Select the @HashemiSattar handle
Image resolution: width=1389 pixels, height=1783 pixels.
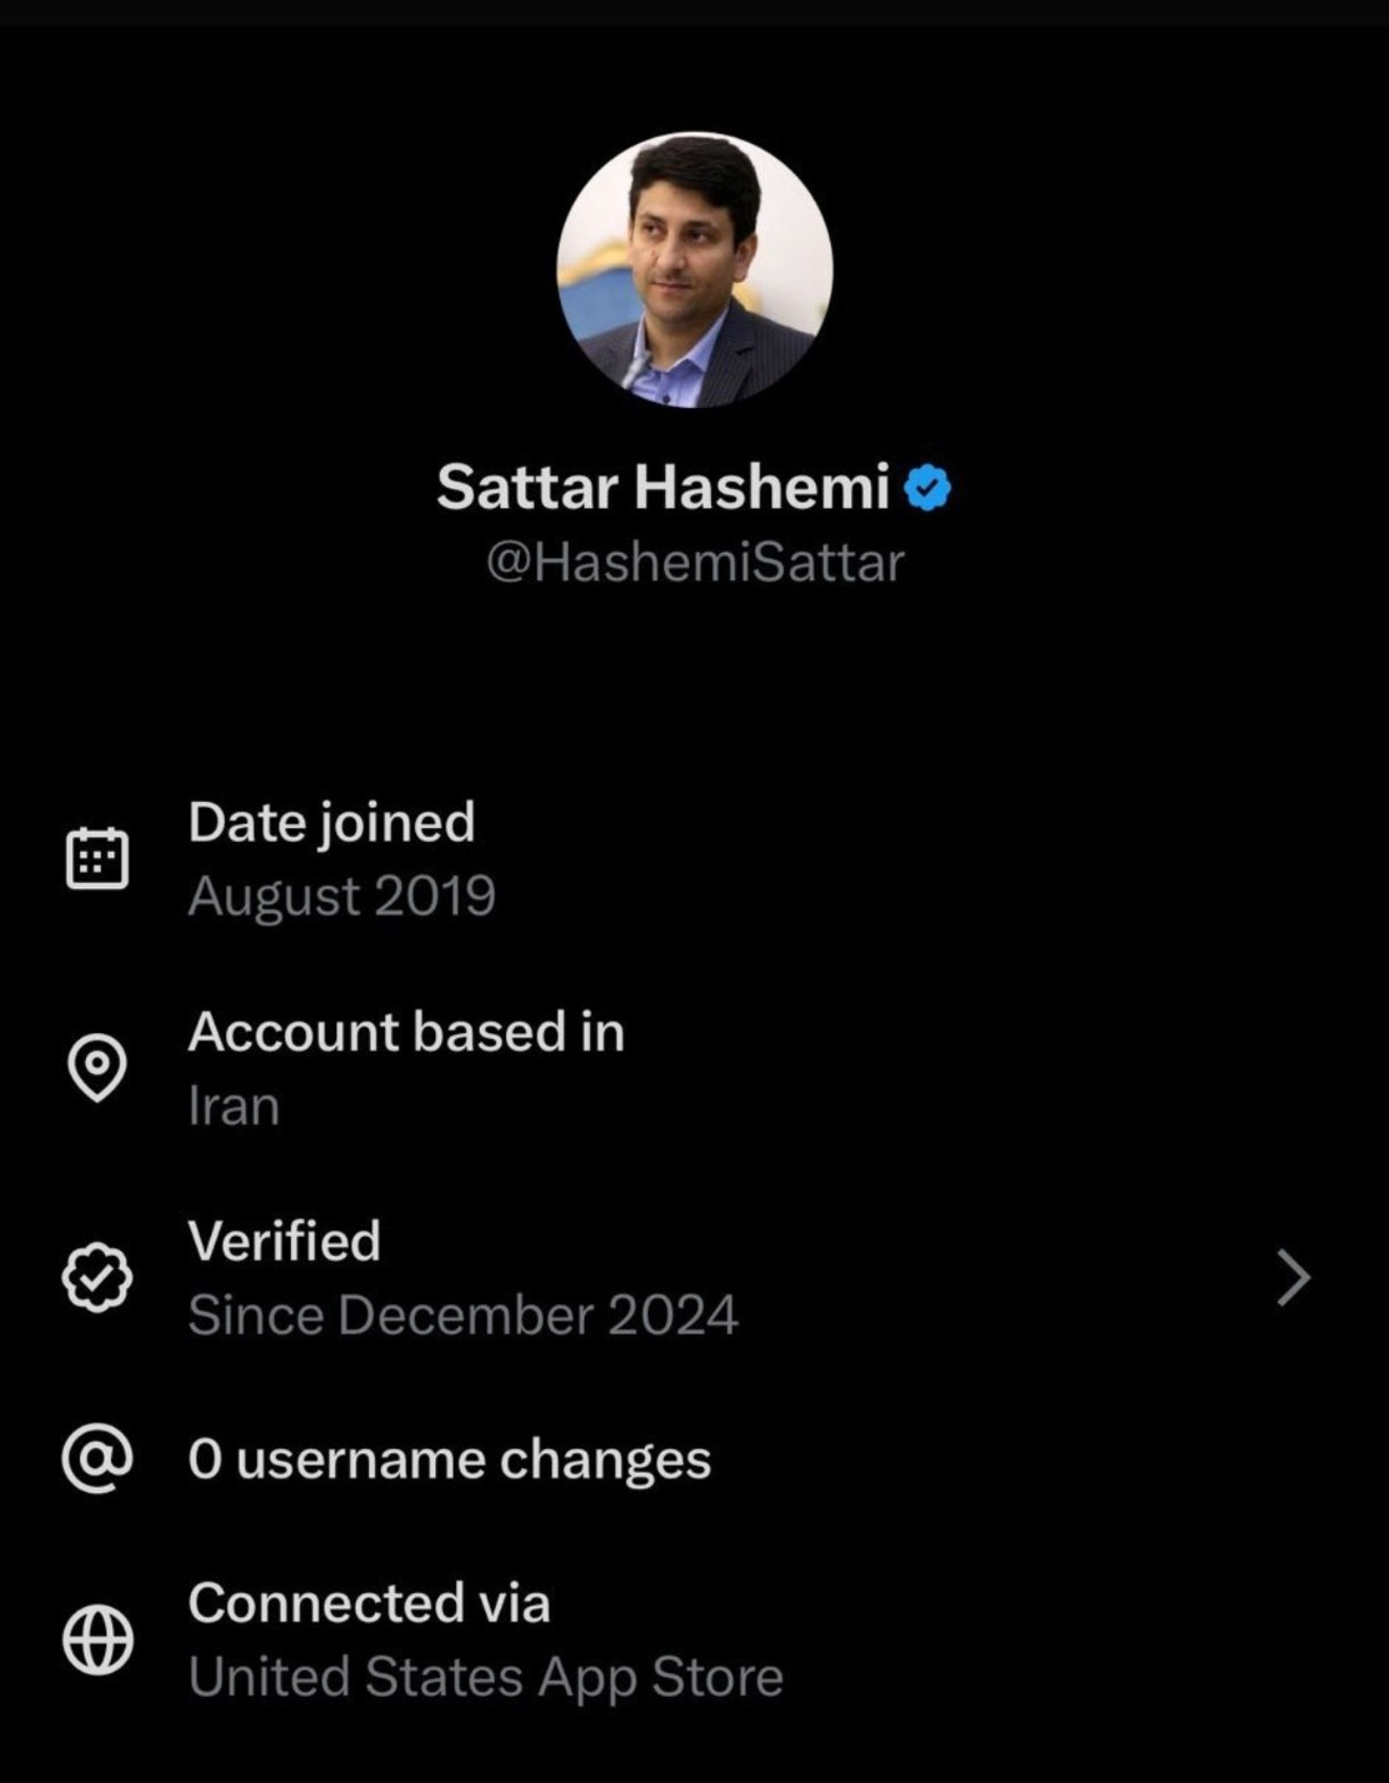(x=694, y=563)
